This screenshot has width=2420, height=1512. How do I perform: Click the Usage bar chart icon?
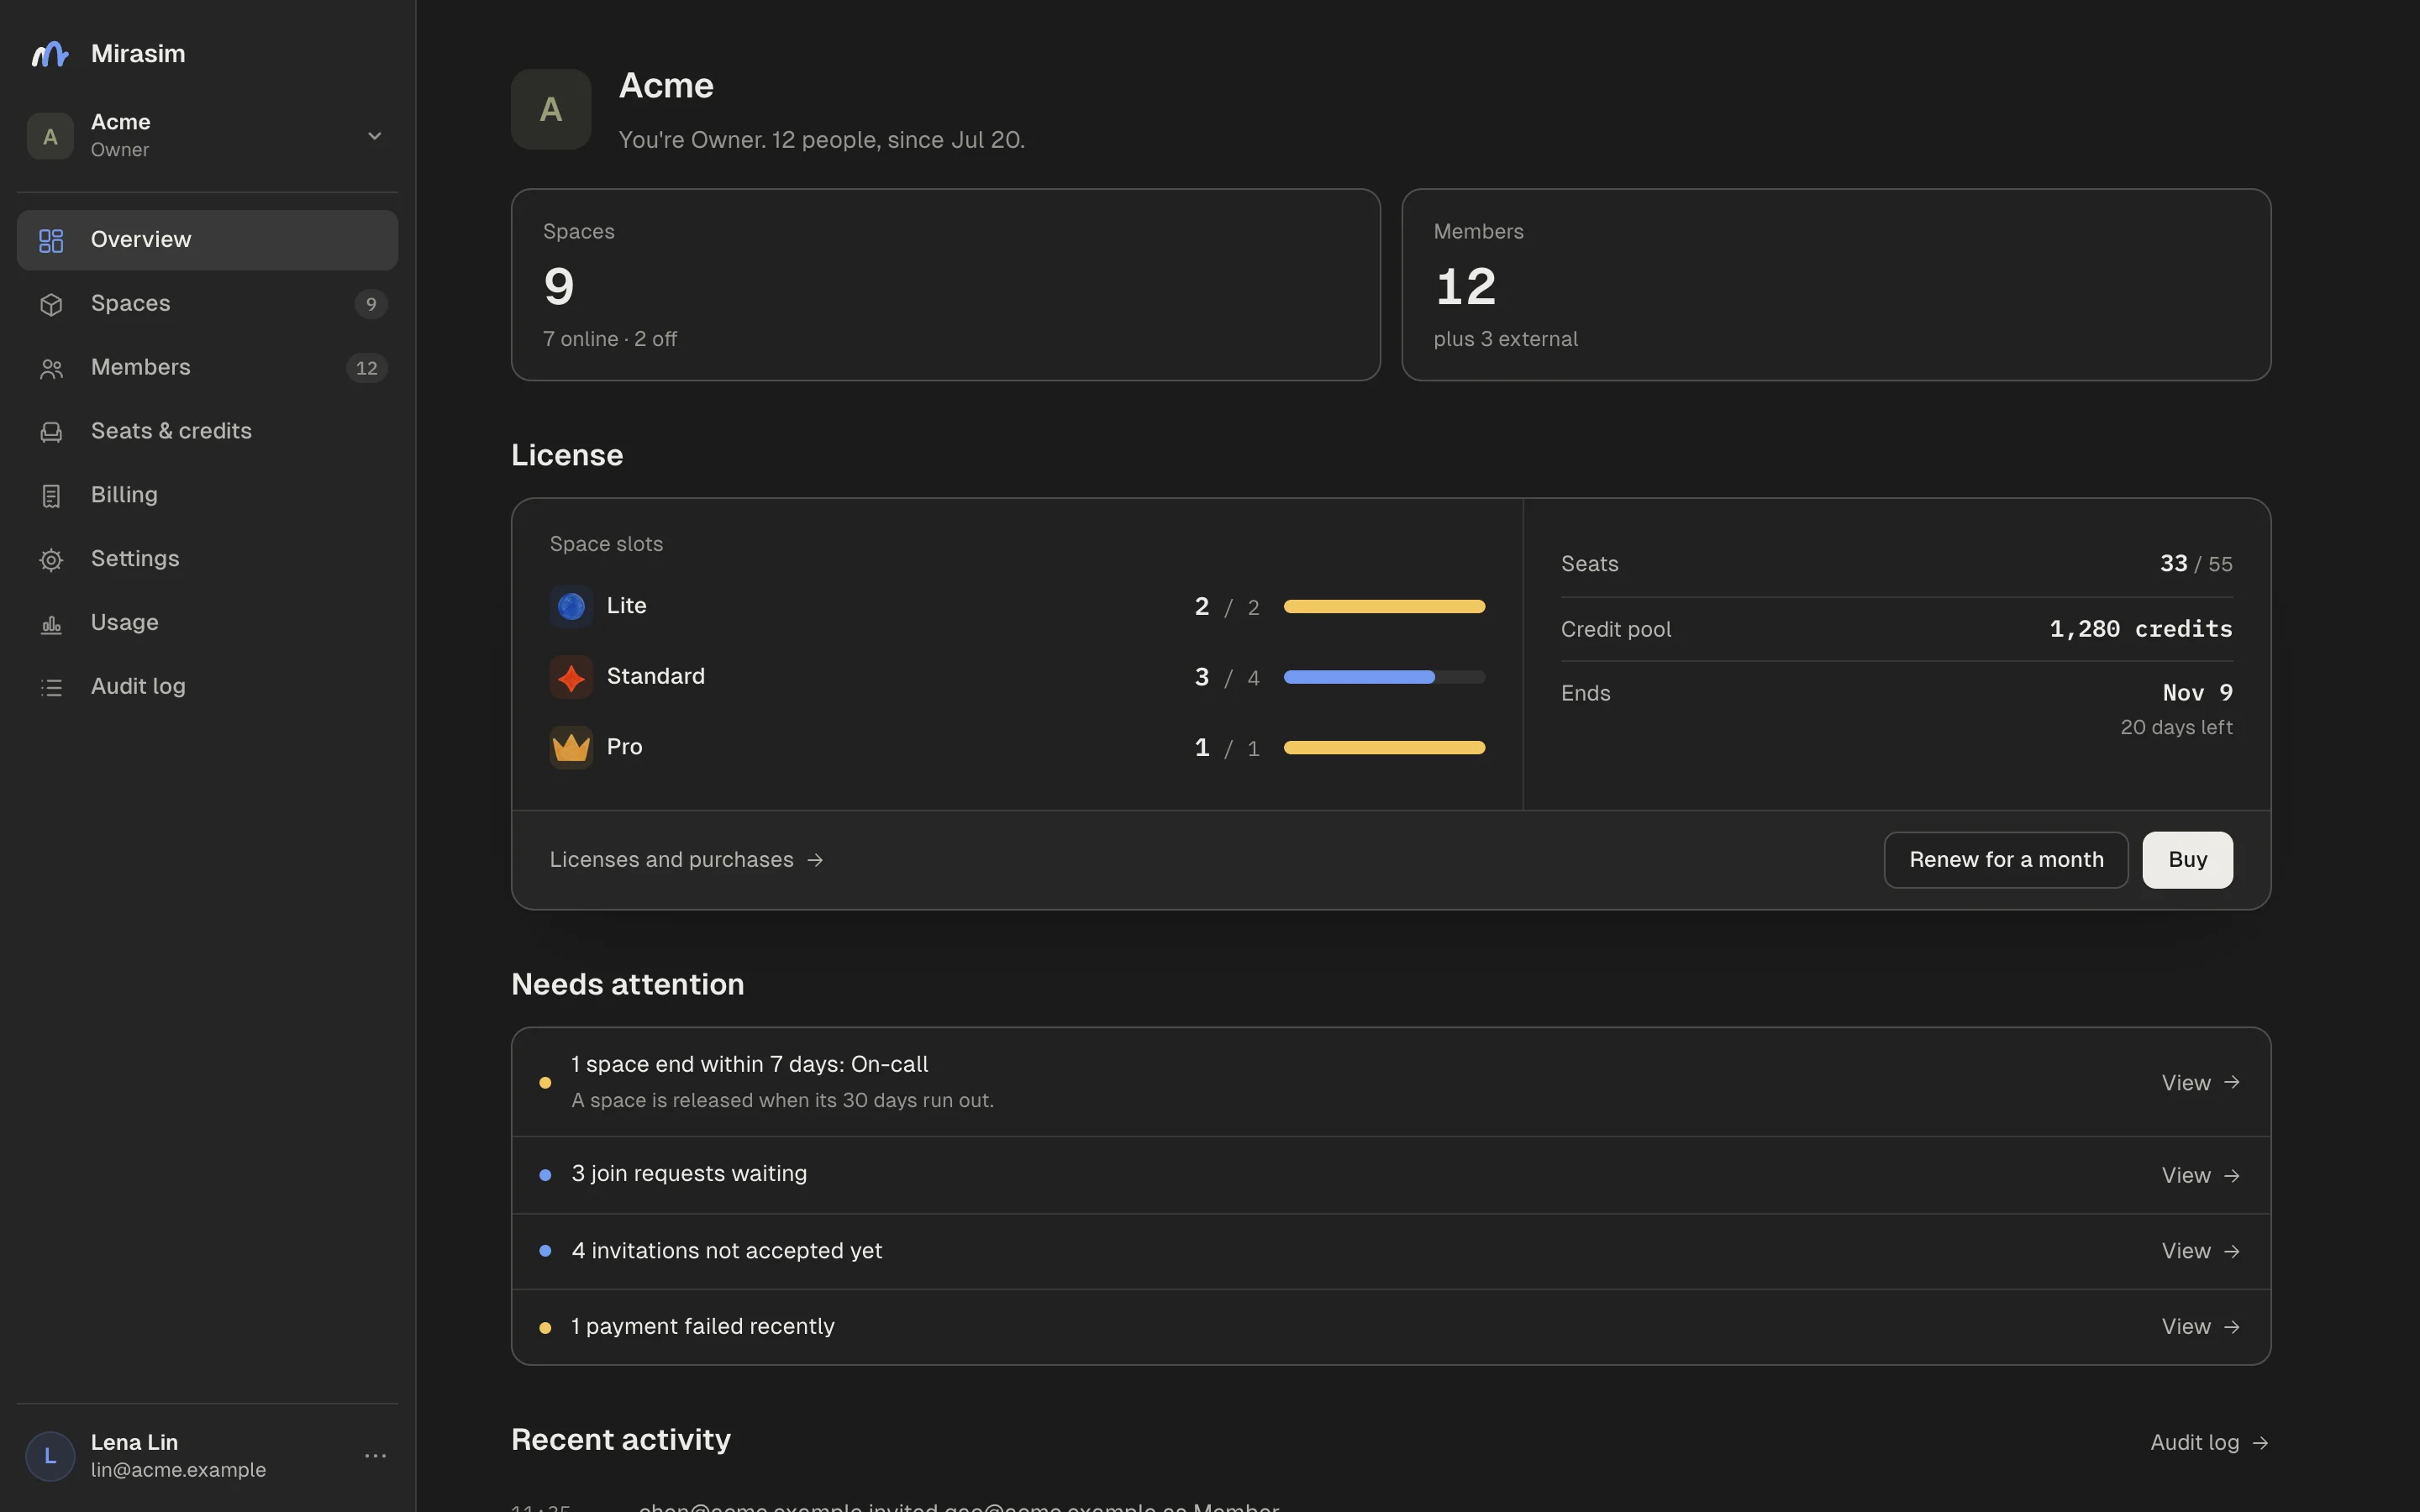(x=51, y=624)
